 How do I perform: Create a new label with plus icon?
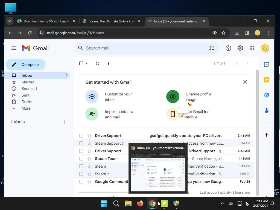tap(65, 122)
